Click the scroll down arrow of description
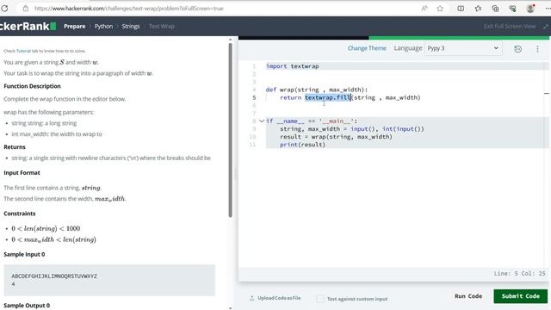The height and width of the screenshot is (310, 551). click(230, 308)
